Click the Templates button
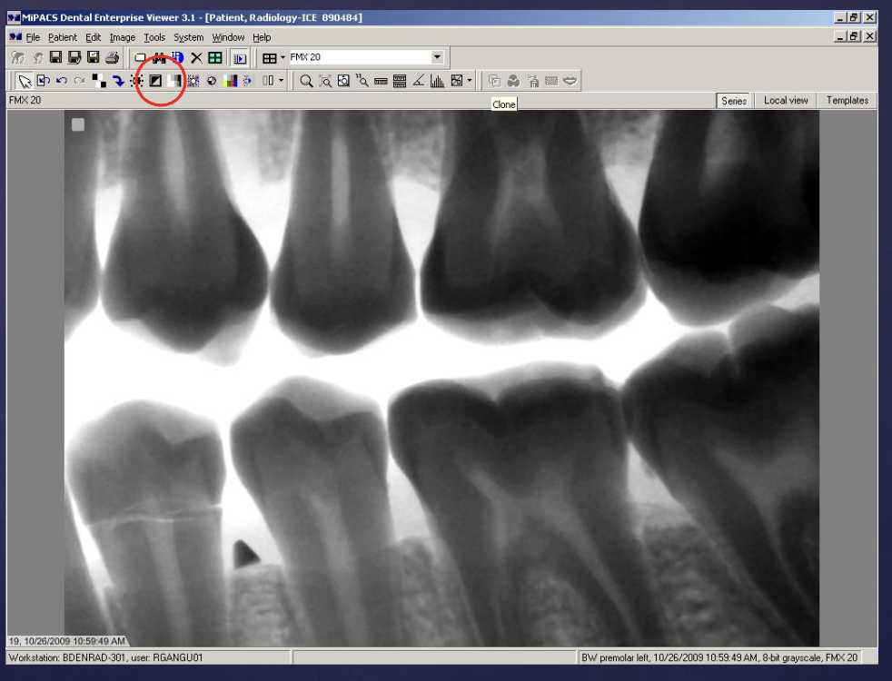The image size is (892, 681). [847, 101]
